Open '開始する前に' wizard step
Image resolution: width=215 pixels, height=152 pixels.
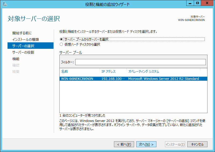(22, 33)
